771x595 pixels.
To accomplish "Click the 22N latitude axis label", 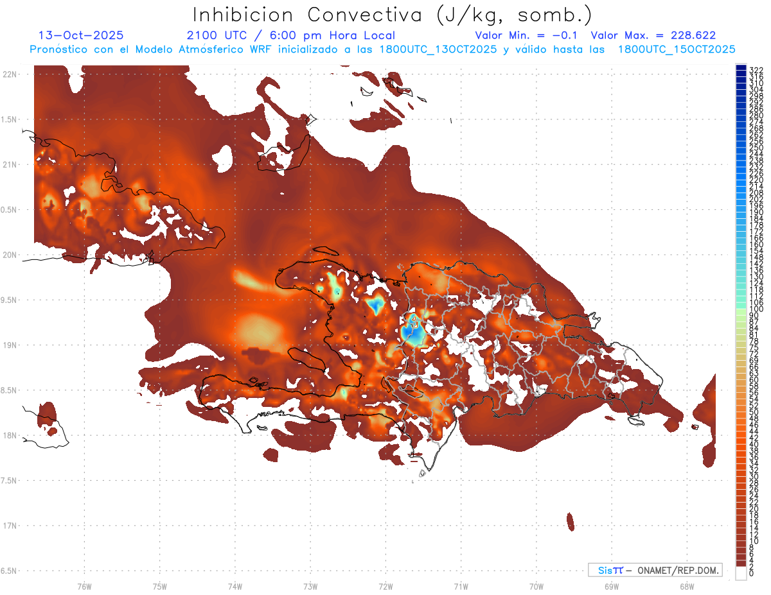I will click(x=10, y=74).
